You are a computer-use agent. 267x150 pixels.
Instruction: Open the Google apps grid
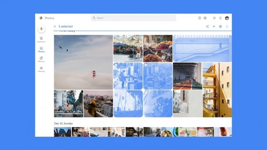215,18
